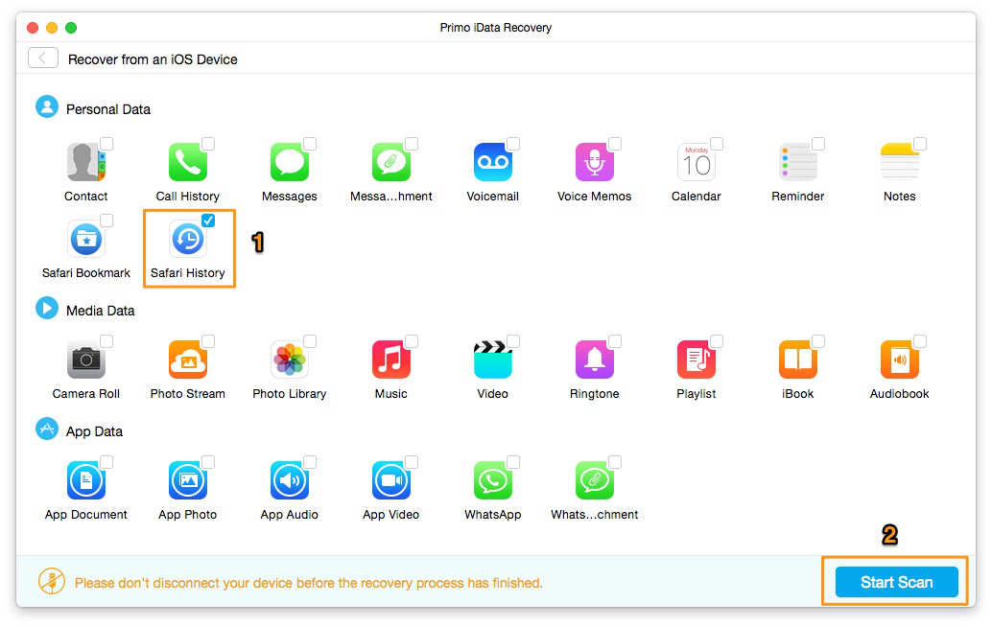This screenshot has width=992, height=627.
Task: Start the scan with Start Scan button
Action: click(x=896, y=582)
